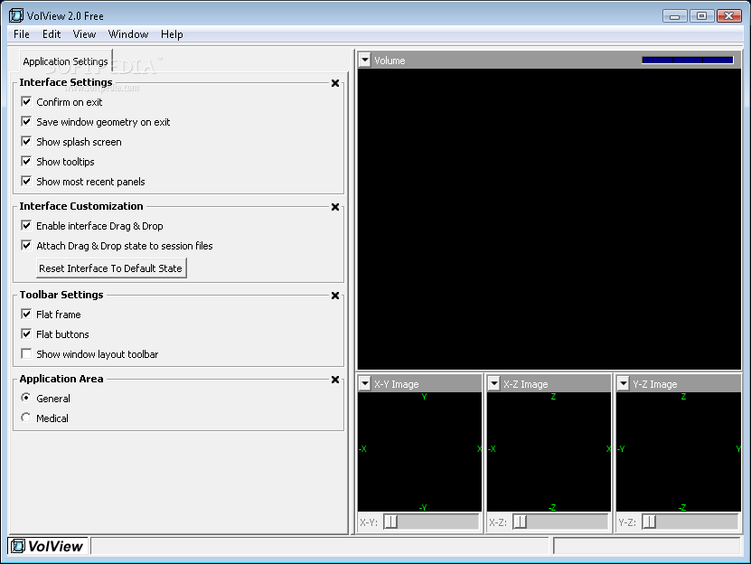Click the status bar message field
The height and width of the screenshot is (564, 751).
coord(319,546)
